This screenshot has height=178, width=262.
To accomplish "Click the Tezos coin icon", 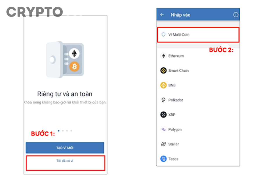I will click(x=164, y=159).
